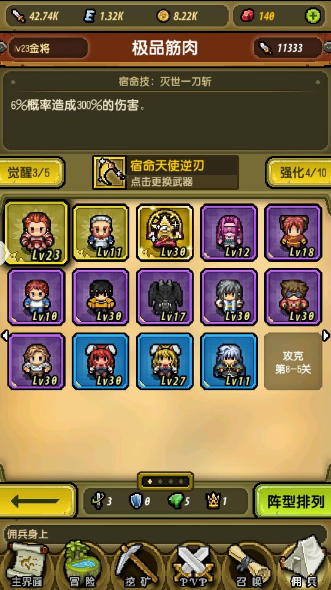Viewport: 331px width, 590px height.
Task: Select the Lv27 blonde bunny-ear hero
Action: [165, 361]
